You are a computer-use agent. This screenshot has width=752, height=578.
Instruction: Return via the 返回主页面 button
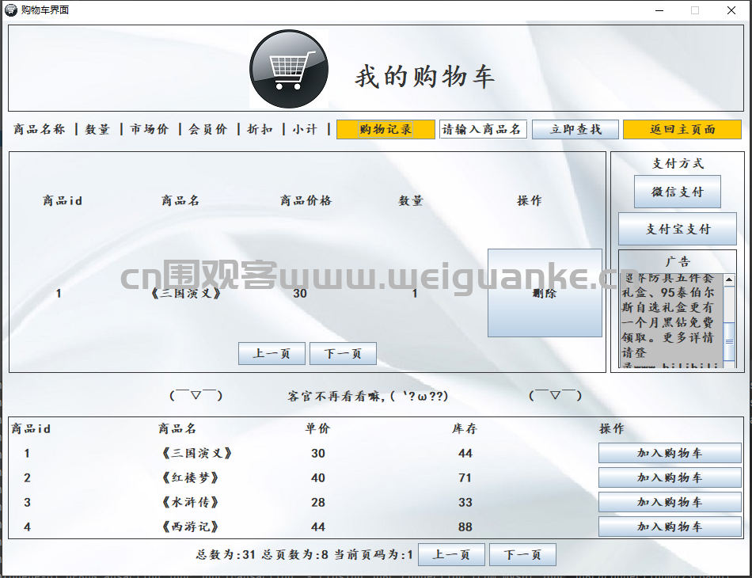coord(682,130)
